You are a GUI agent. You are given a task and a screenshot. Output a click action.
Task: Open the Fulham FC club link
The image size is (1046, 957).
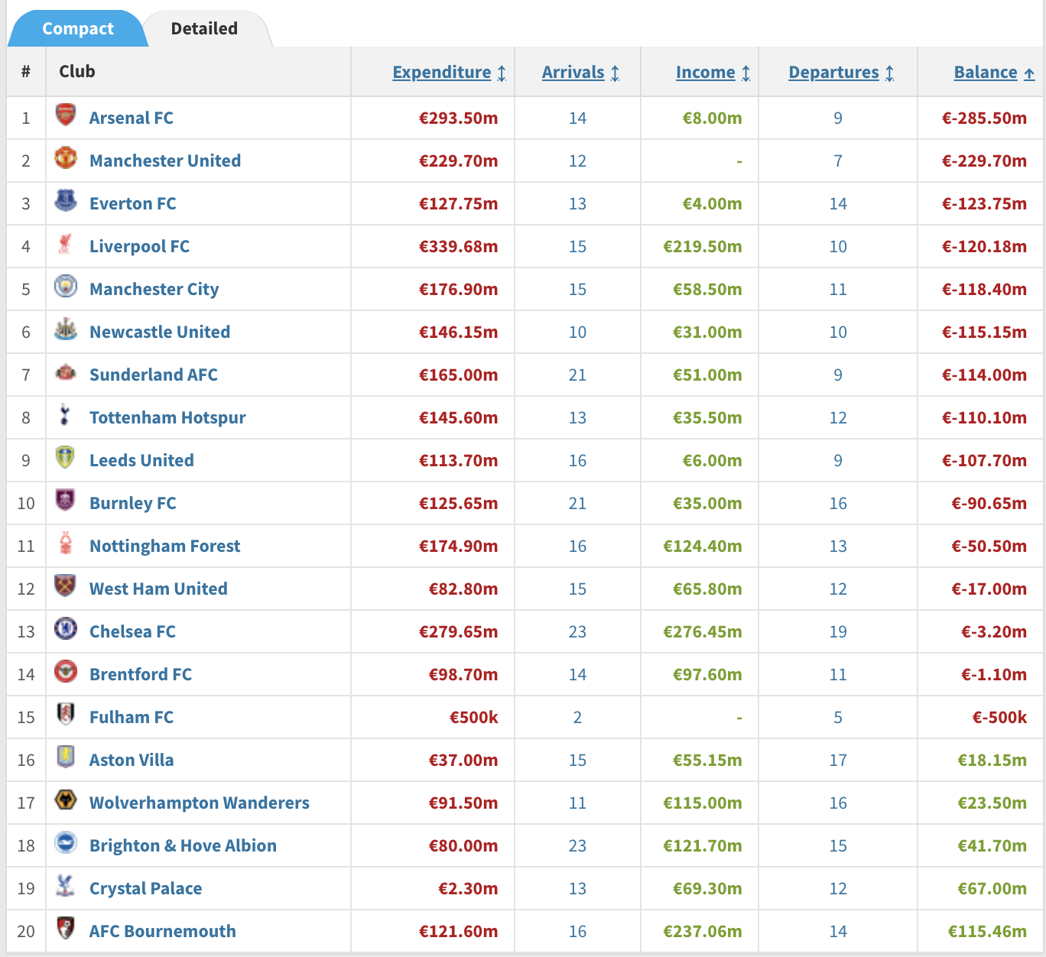pos(132,717)
